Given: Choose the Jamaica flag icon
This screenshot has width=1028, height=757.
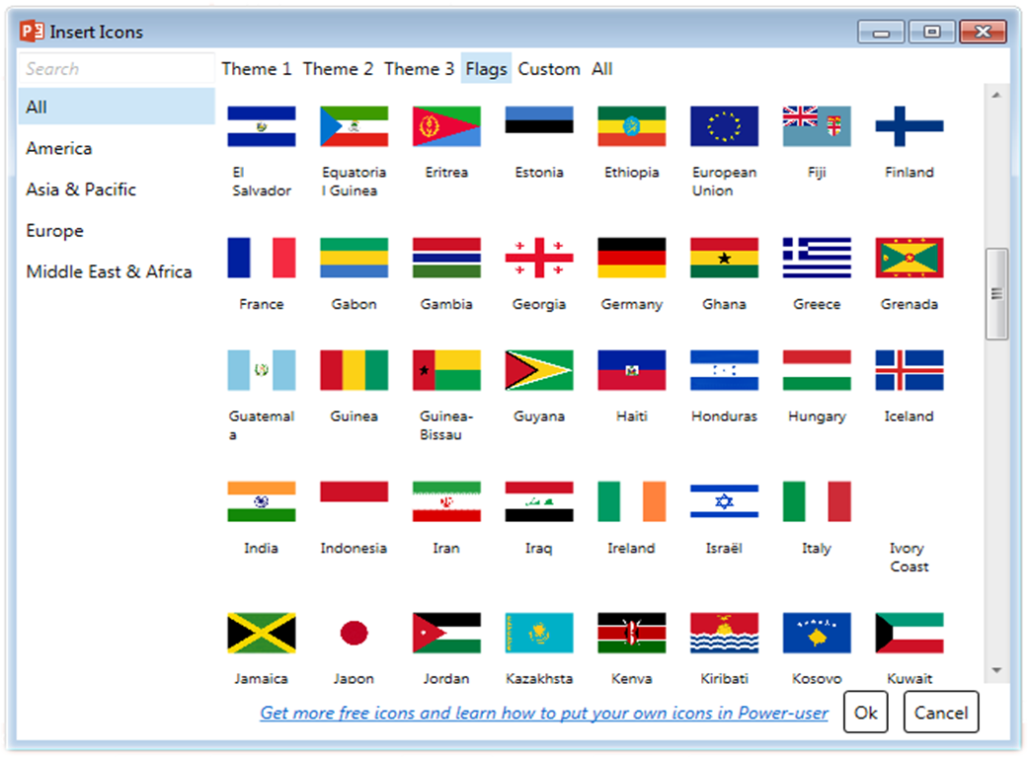Looking at the screenshot, I should (261, 633).
